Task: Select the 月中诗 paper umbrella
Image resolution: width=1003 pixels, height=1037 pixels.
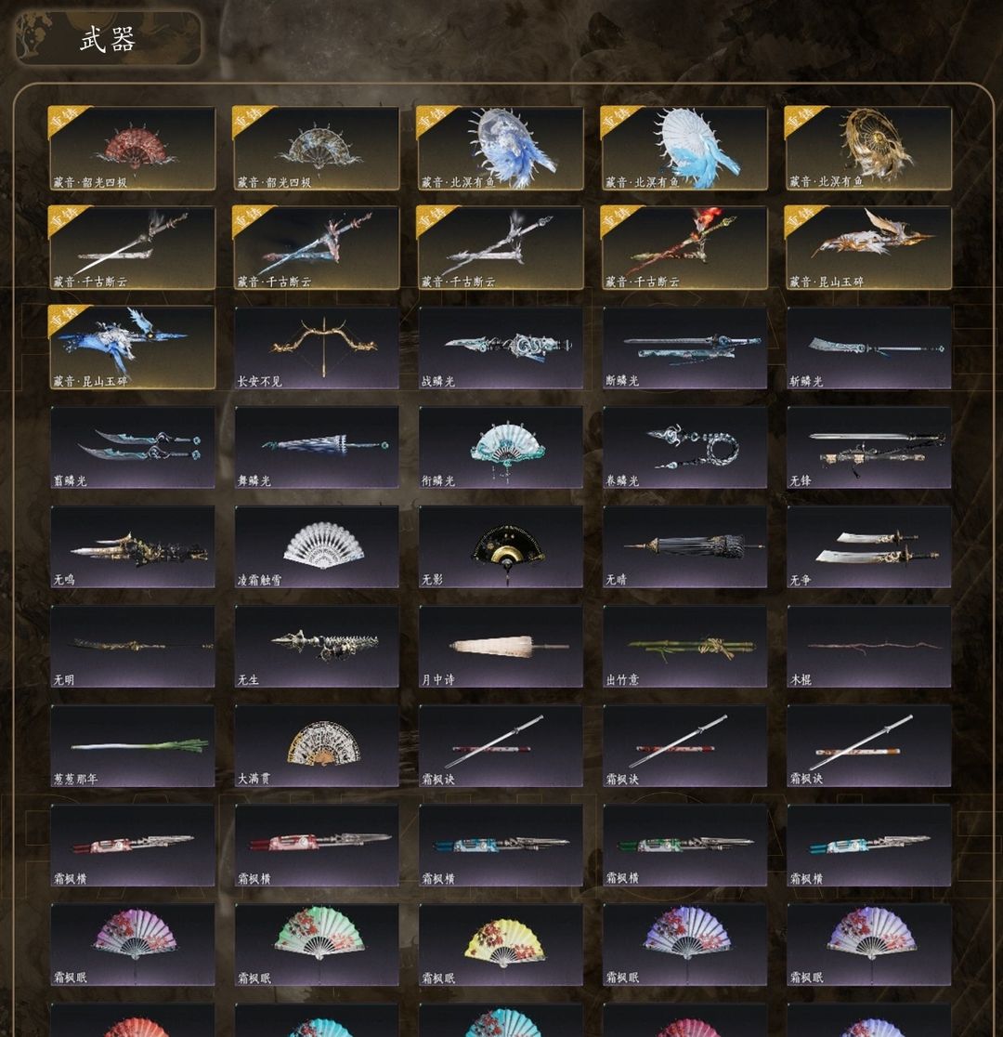Action: click(x=501, y=646)
